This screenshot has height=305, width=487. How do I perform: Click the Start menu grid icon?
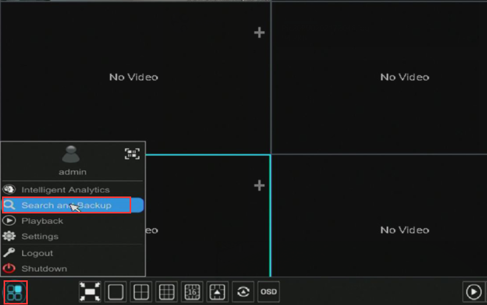pyautogui.click(x=15, y=293)
